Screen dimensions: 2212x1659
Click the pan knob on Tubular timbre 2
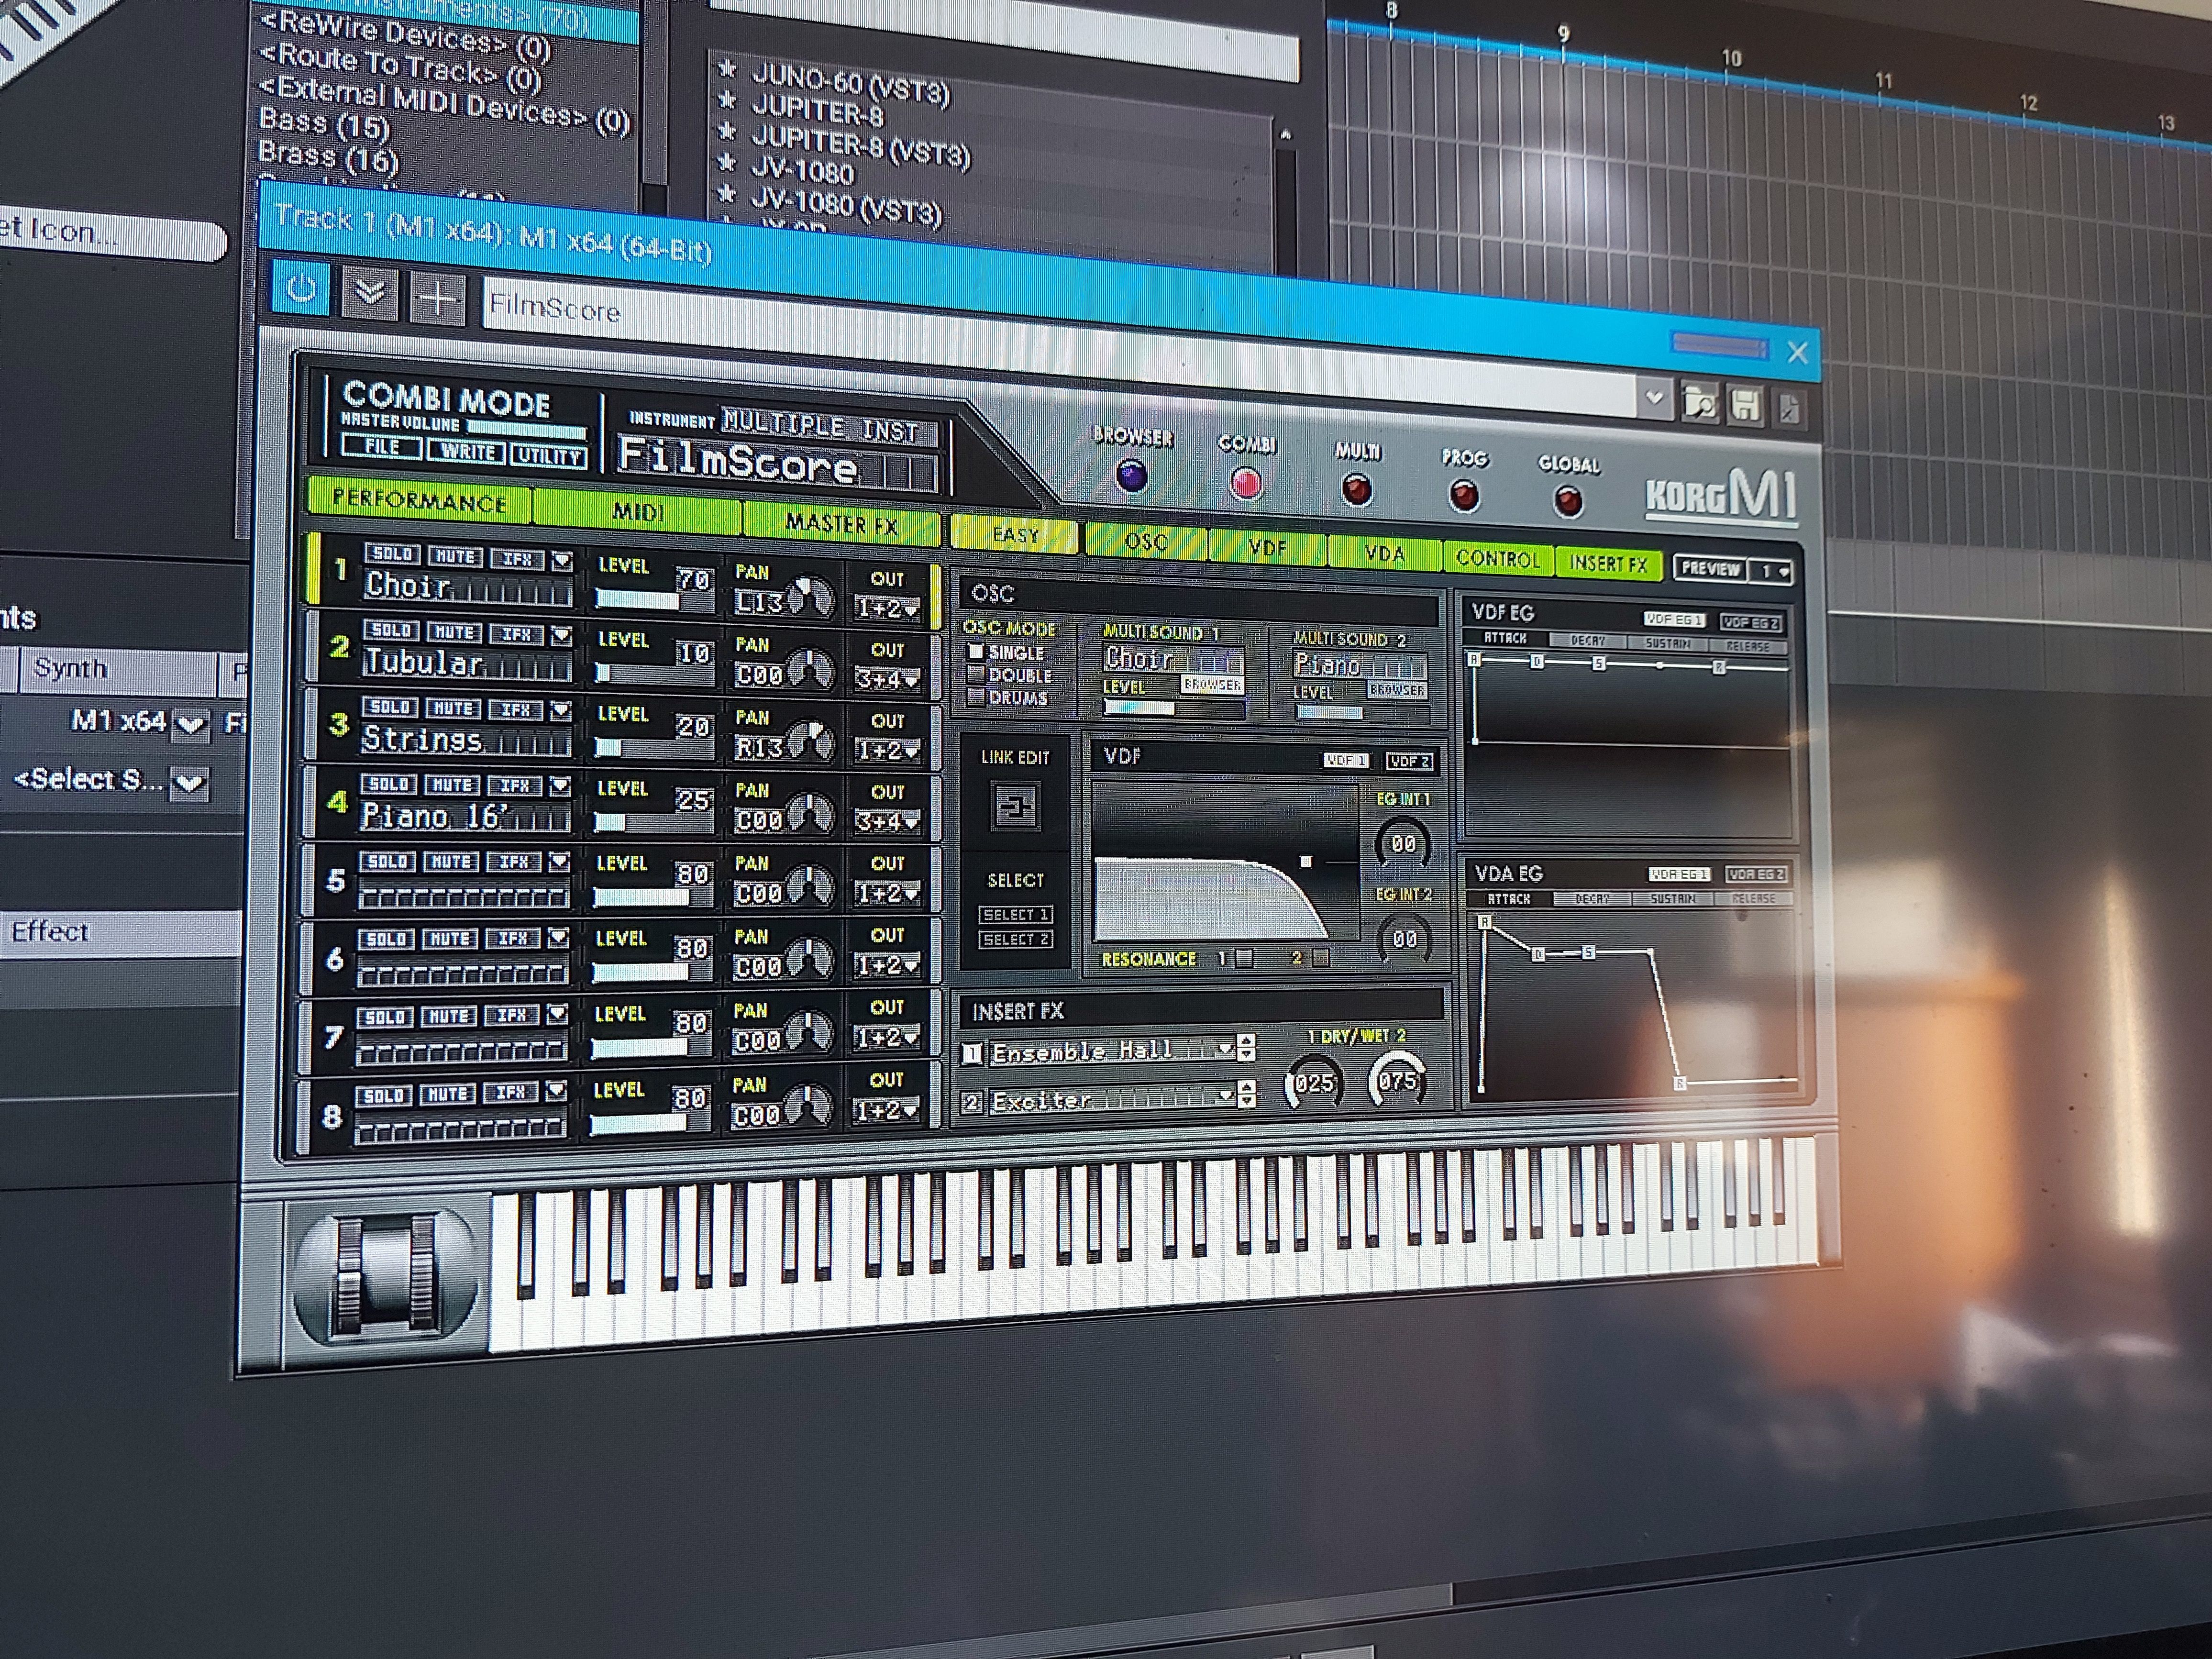[810, 670]
